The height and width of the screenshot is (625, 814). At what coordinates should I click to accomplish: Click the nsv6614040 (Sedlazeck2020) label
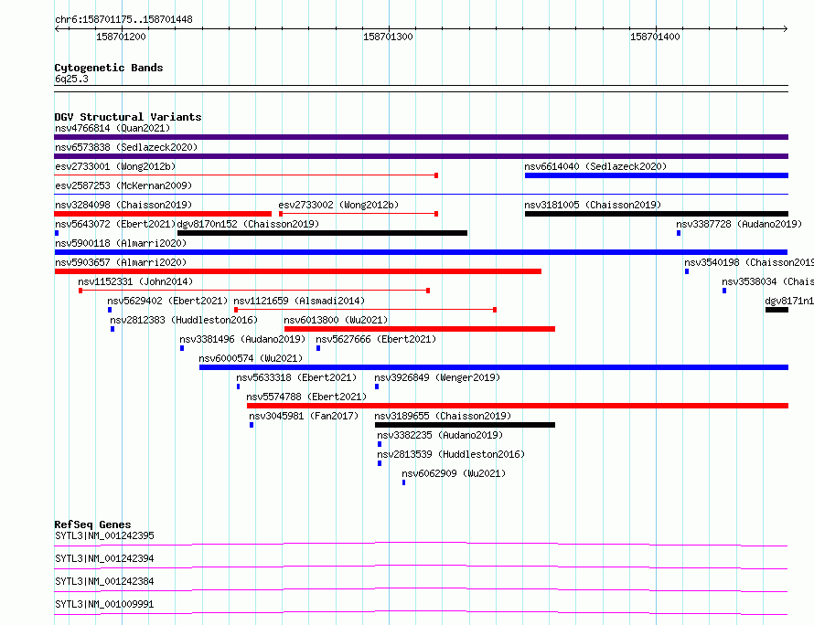pos(595,166)
